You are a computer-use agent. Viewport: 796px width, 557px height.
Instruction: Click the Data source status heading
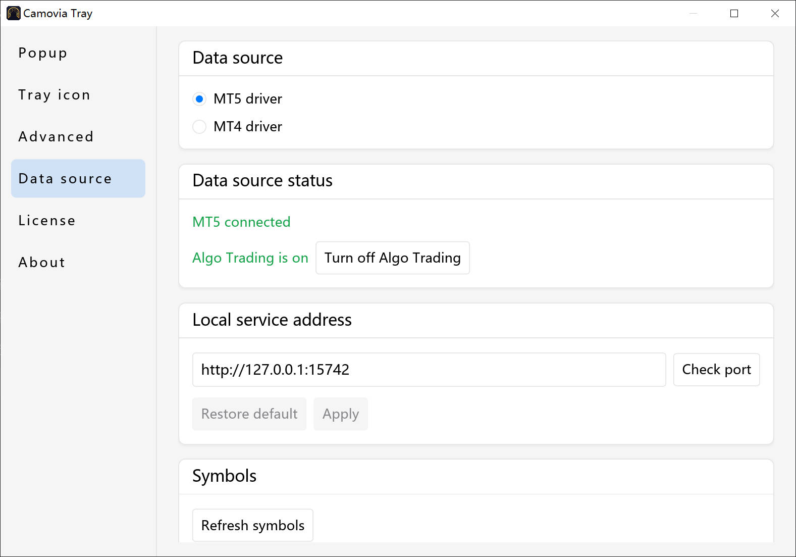[x=262, y=181]
